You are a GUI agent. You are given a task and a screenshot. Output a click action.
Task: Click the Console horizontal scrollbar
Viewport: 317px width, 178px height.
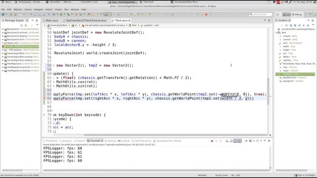point(156,170)
